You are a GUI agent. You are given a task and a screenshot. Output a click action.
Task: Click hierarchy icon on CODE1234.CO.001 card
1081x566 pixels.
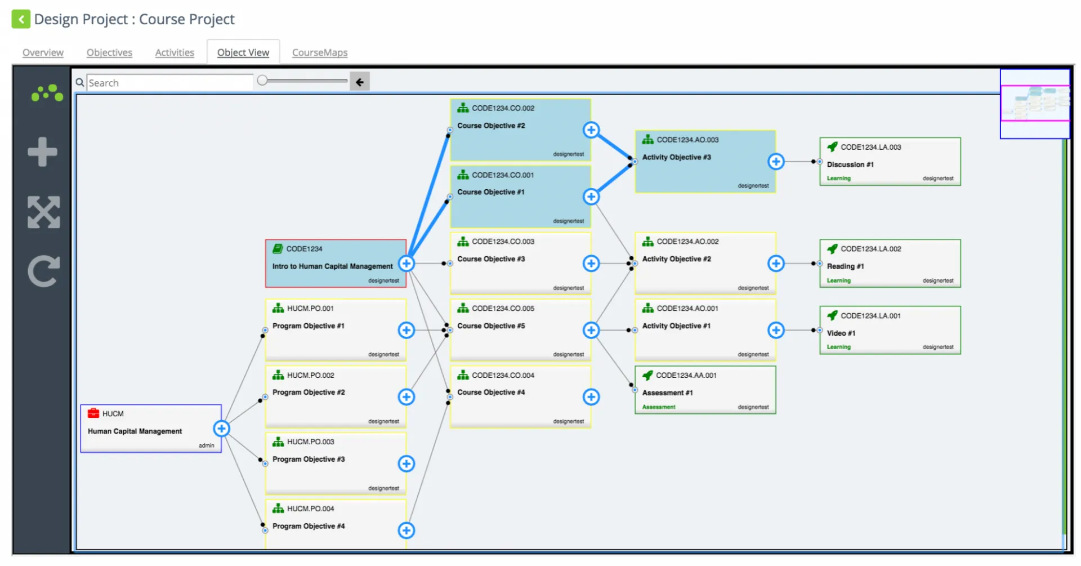point(463,175)
